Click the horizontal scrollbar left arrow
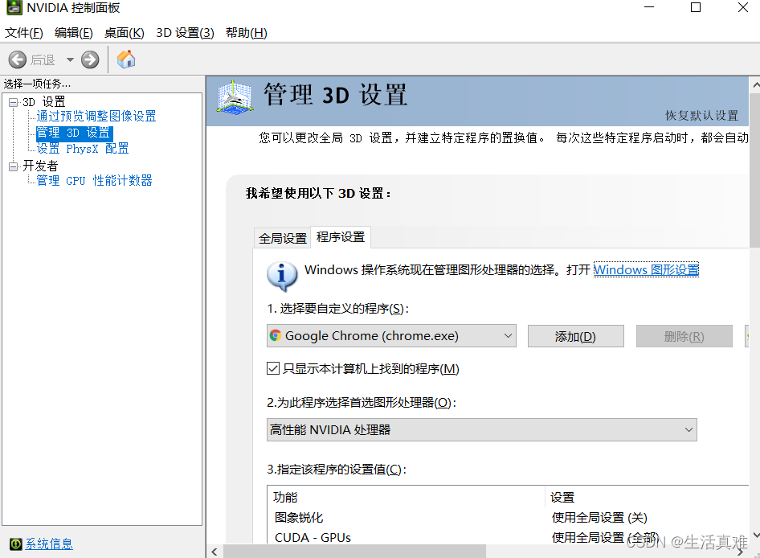760x558 pixels. pyautogui.click(x=215, y=552)
